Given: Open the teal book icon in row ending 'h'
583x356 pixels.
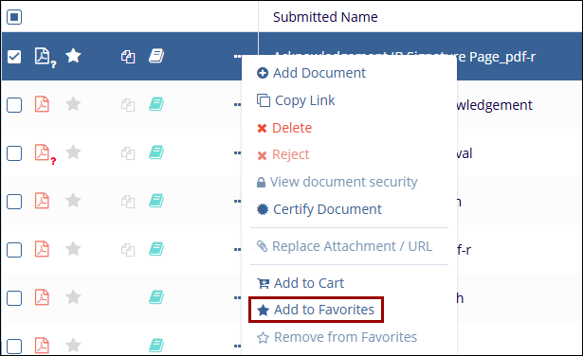Looking at the screenshot, I should 156,297.
